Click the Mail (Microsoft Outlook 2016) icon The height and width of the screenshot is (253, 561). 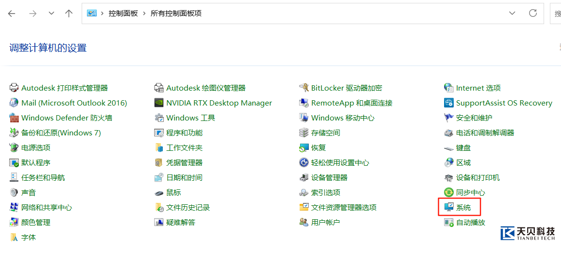(14, 103)
